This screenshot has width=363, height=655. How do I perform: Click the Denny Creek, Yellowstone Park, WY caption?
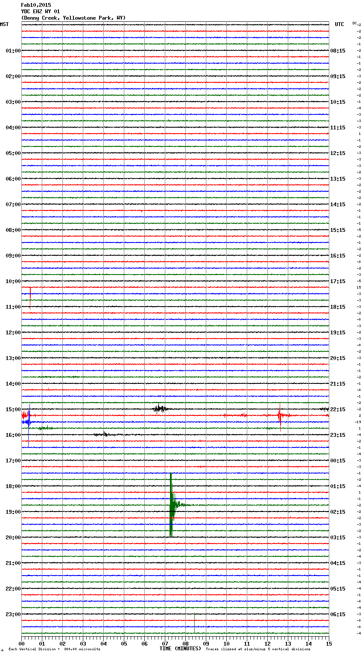[73, 18]
